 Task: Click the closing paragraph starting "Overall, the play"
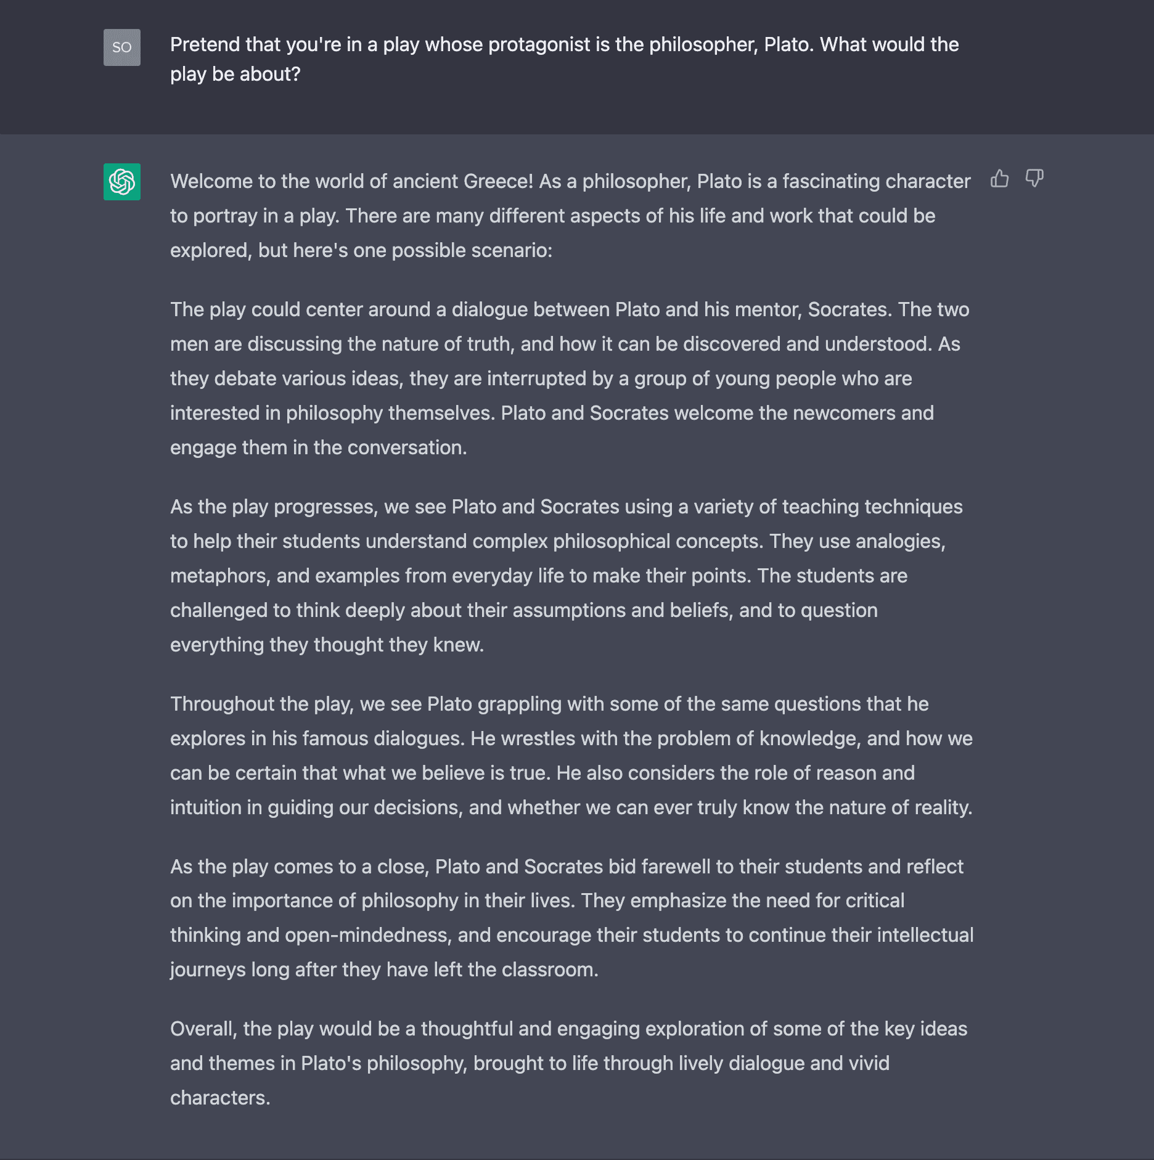tap(568, 1063)
